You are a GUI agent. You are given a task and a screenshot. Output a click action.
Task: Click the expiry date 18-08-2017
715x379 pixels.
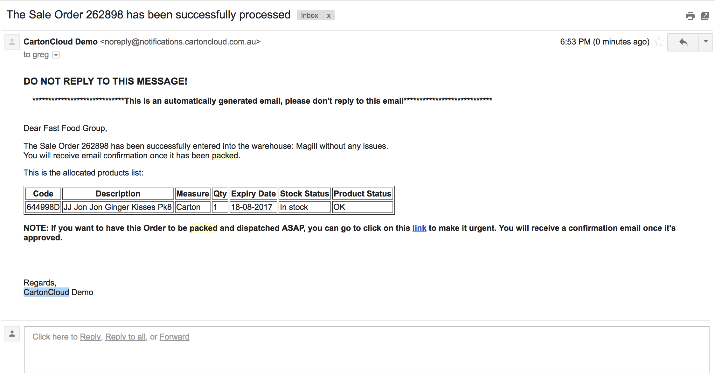click(252, 207)
